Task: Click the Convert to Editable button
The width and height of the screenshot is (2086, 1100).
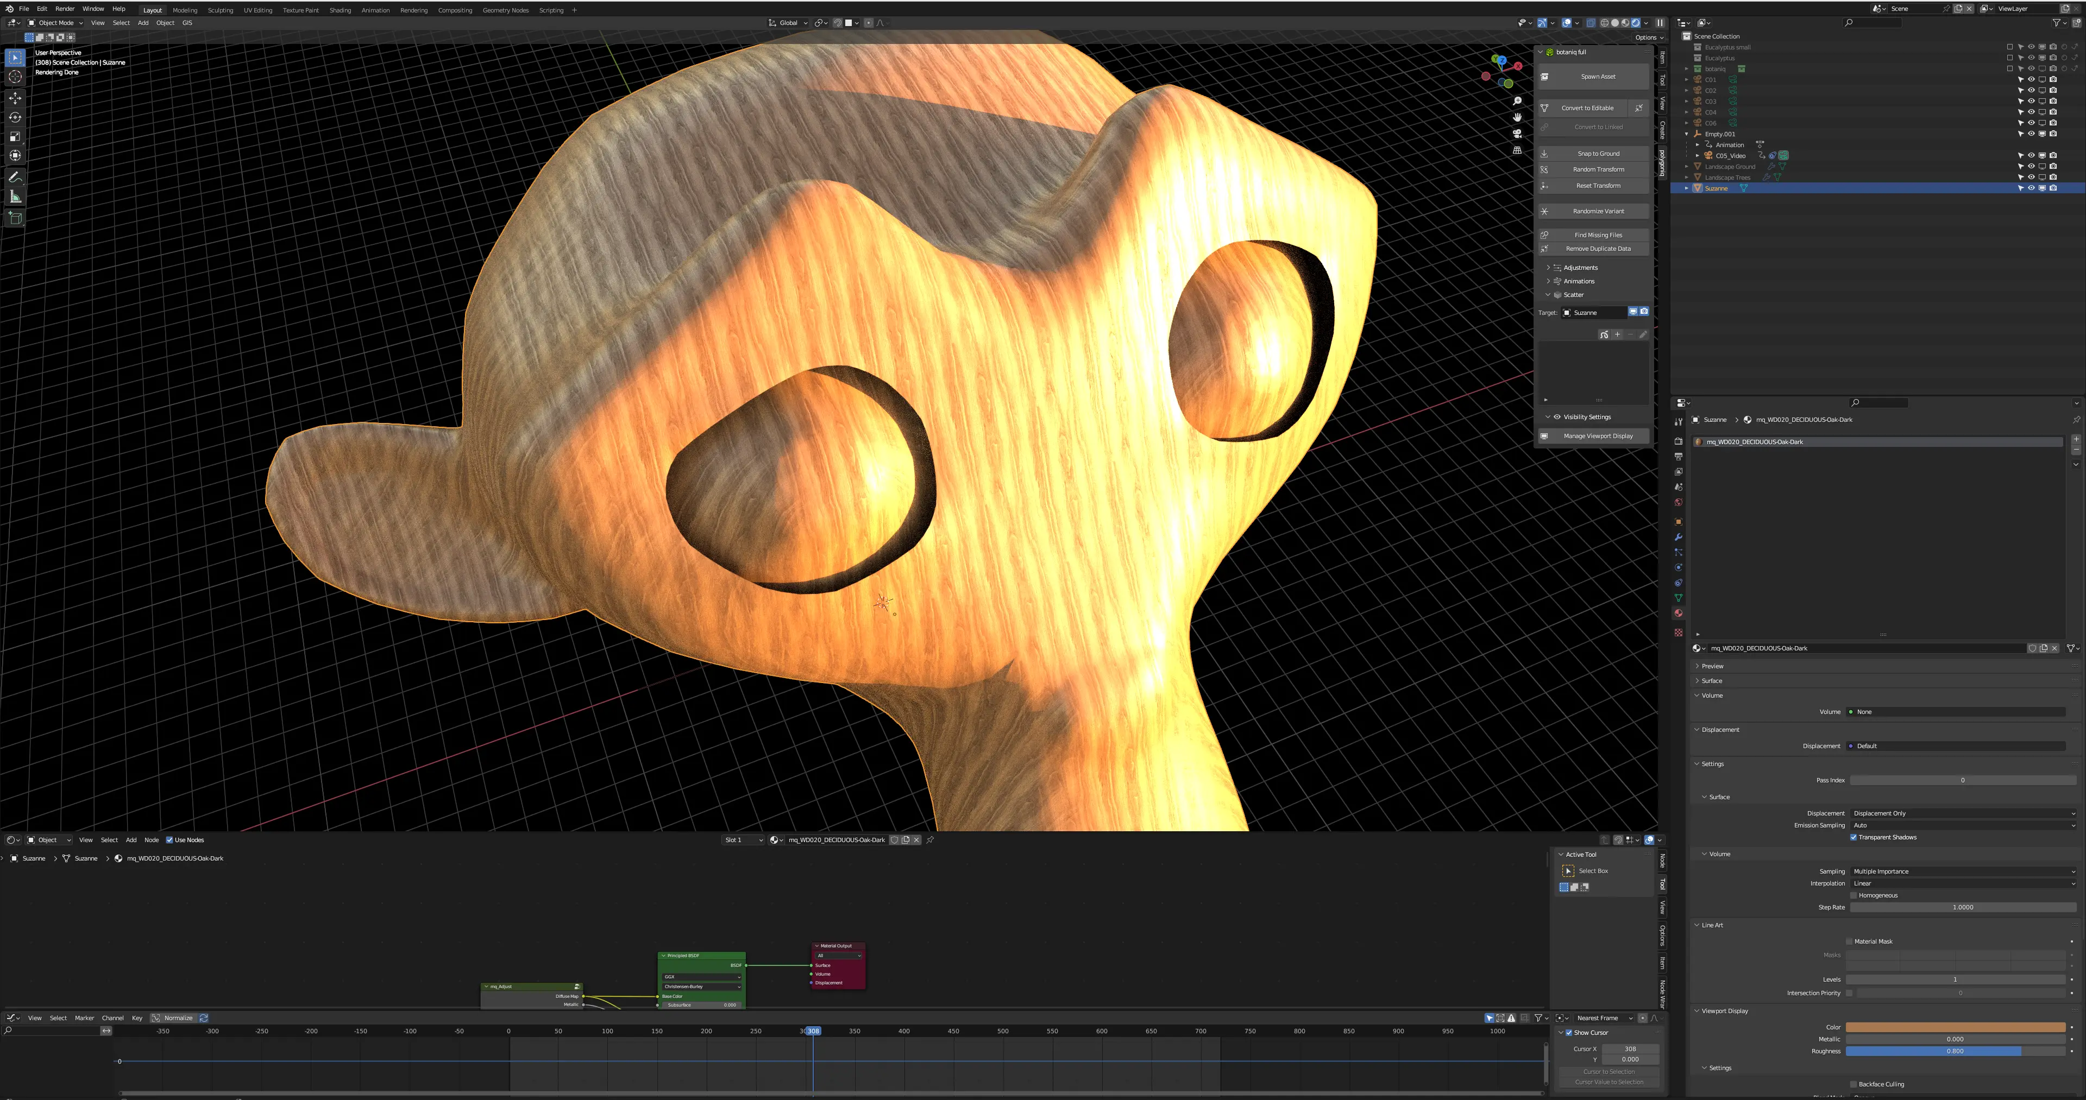Action: 1584,109
